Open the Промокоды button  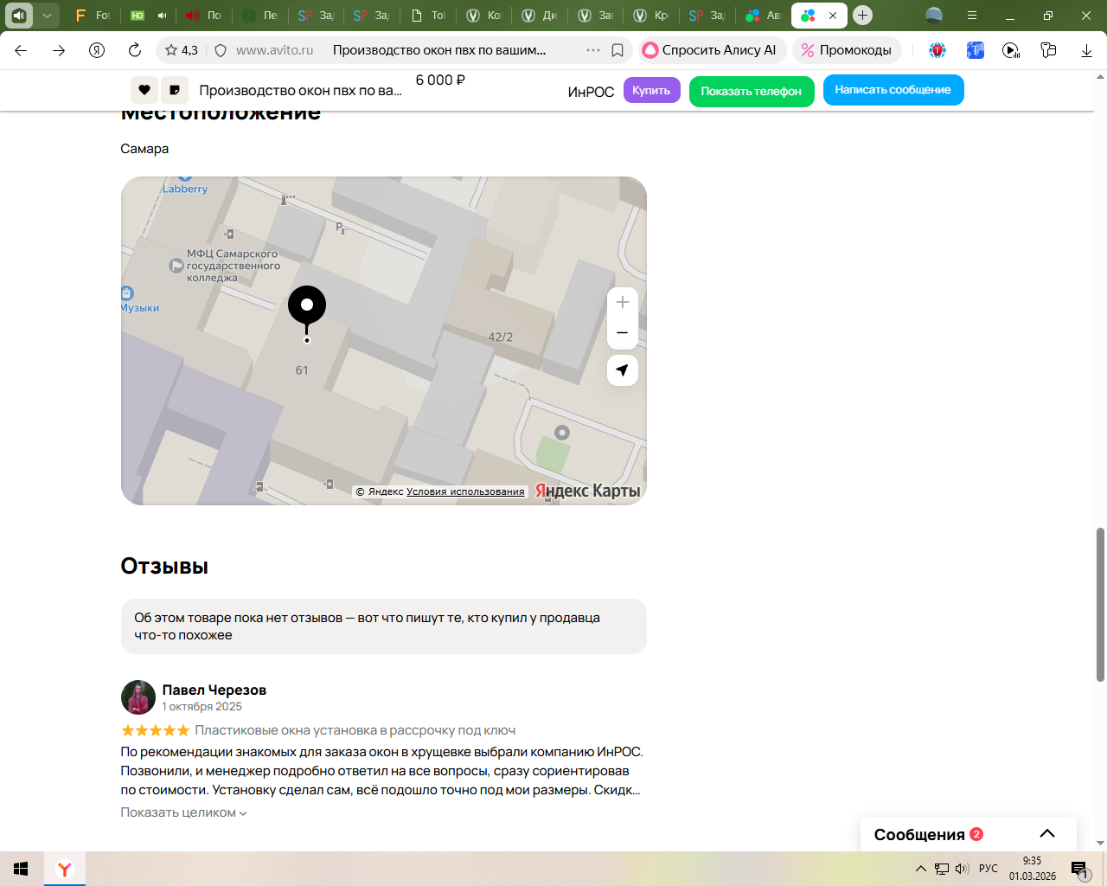tap(846, 50)
